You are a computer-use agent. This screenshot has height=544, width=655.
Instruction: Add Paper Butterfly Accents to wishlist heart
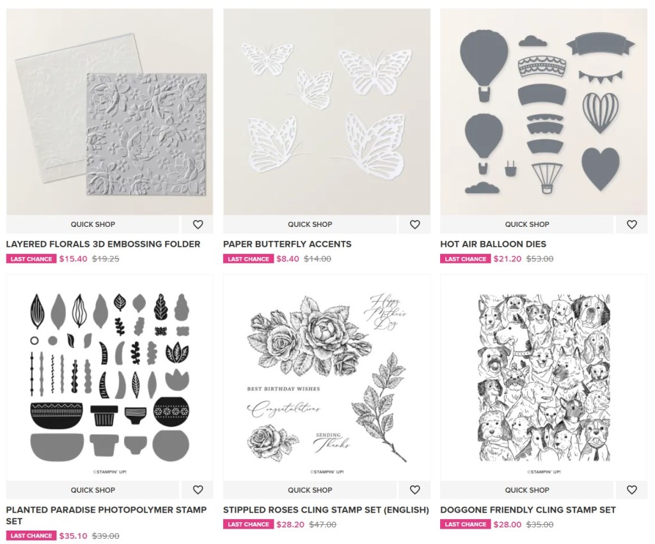pos(414,224)
